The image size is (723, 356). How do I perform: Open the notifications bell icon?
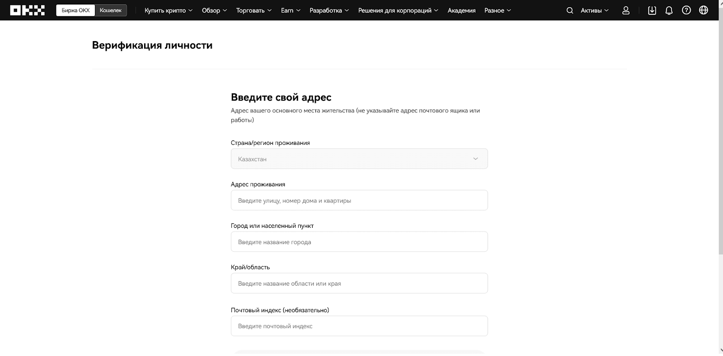[669, 10]
